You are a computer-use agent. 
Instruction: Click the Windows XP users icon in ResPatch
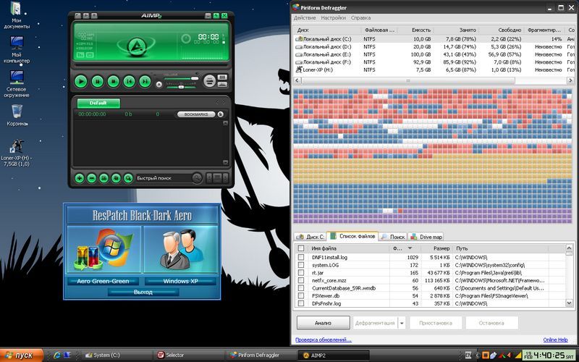pyautogui.click(x=181, y=250)
